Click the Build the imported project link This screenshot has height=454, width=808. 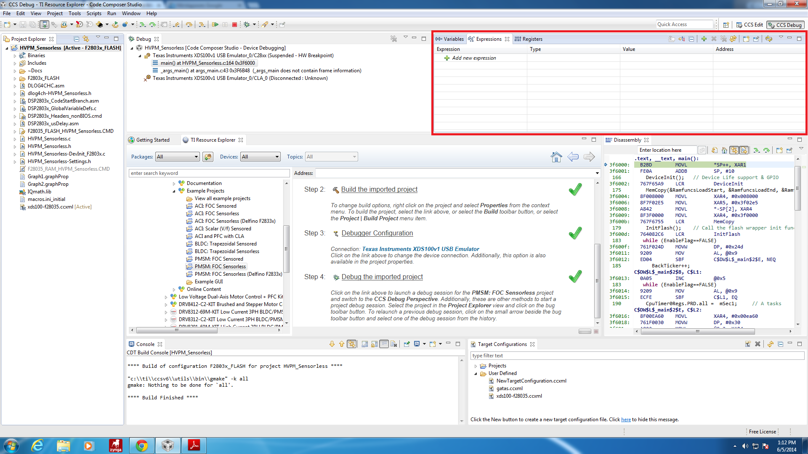pos(379,190)
